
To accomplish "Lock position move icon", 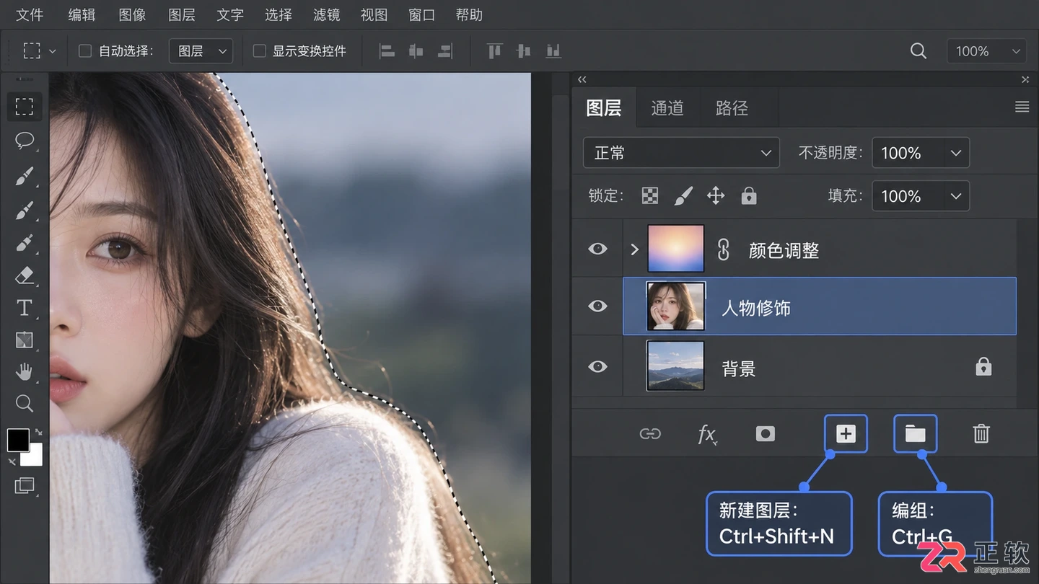I will pyautogui.click(x=716, y=195).
